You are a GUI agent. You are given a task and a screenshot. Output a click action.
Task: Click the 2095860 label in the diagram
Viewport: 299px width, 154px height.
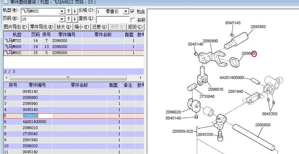click(x=258, y=27)
